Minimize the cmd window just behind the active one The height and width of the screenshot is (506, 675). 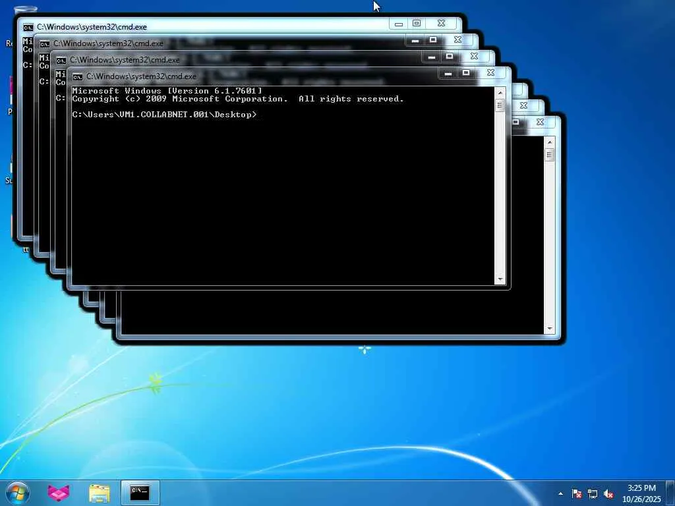[x=432, y=57]
